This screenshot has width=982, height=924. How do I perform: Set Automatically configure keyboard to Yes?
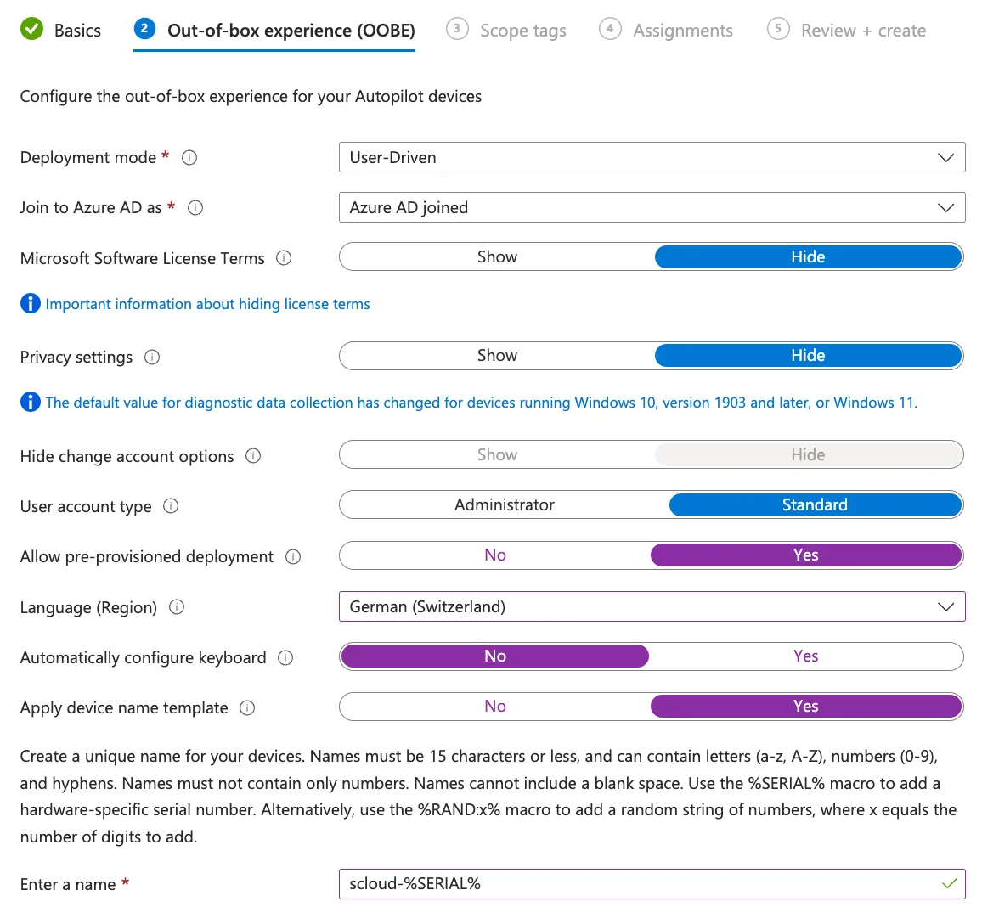click(x=806, y=656)
